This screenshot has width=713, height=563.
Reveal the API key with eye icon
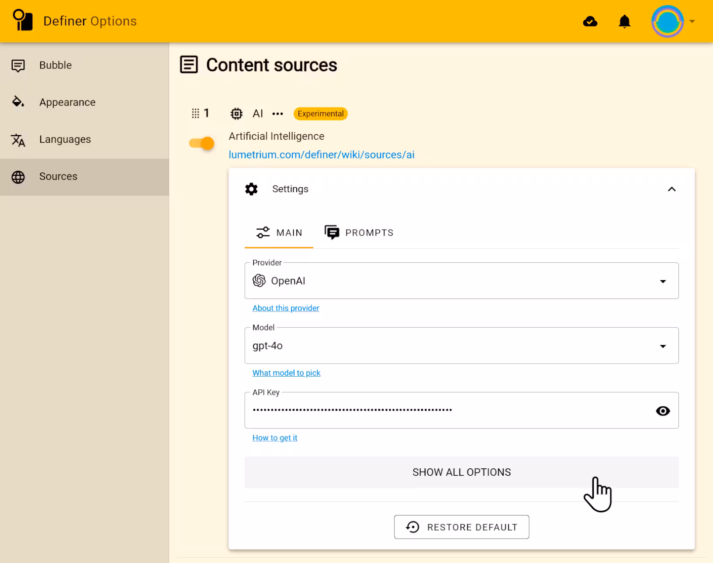pyautogui.click(x=663, y=411)
